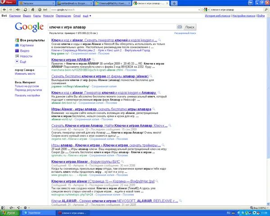Click the Пуск Start button
The image size is (270, 216).
tap(10, 213)
